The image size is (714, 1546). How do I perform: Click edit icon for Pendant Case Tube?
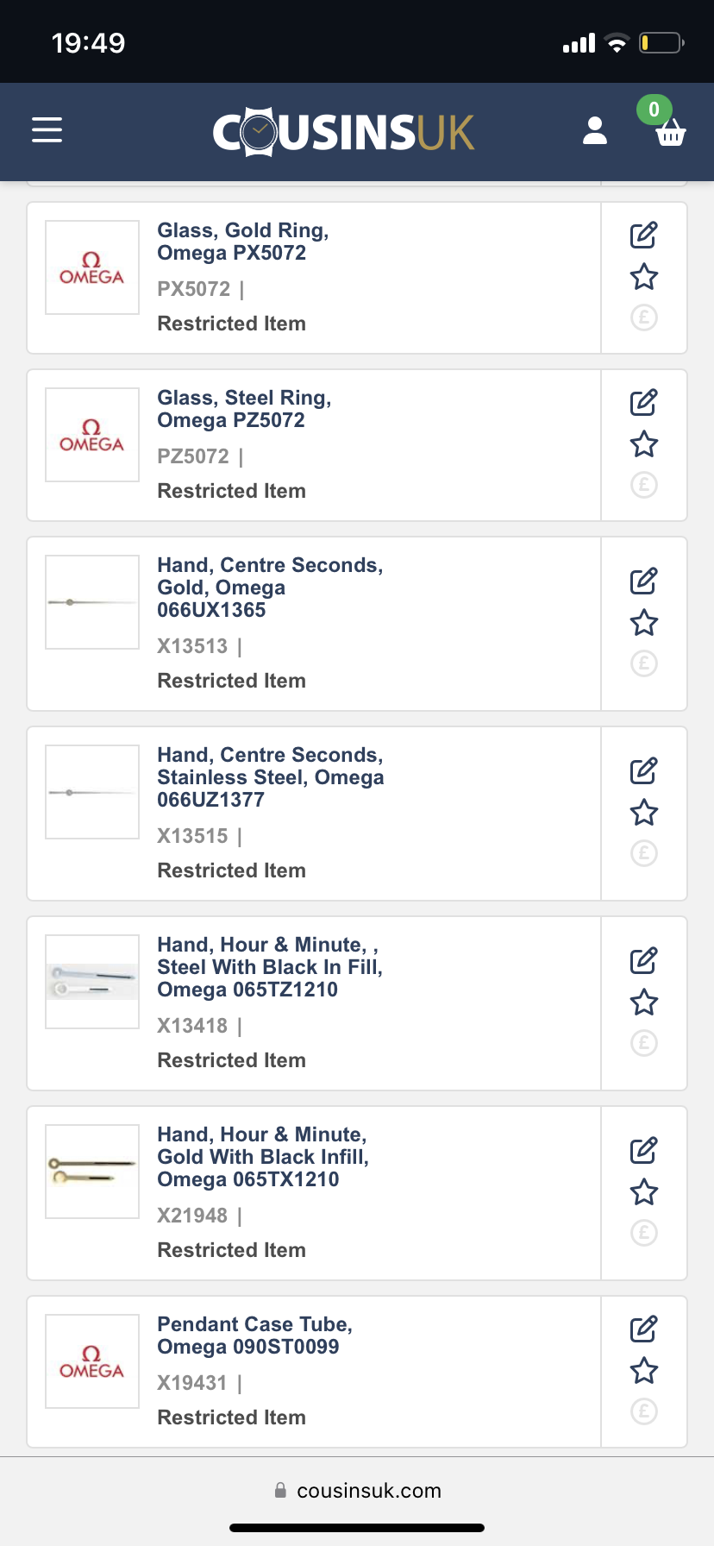[x=643, y=1329]
